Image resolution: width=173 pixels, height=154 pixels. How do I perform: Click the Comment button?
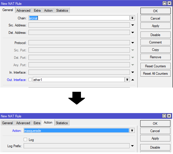[x=155, y=42]
